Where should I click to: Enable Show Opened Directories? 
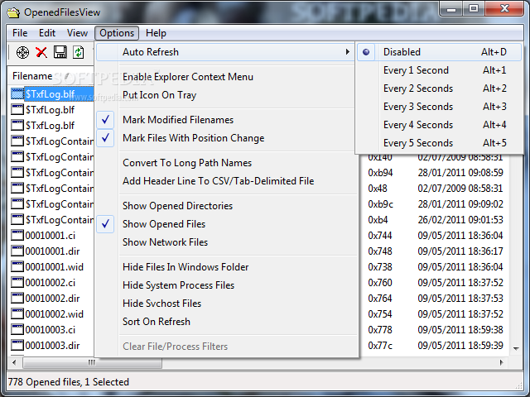(226, 206)
